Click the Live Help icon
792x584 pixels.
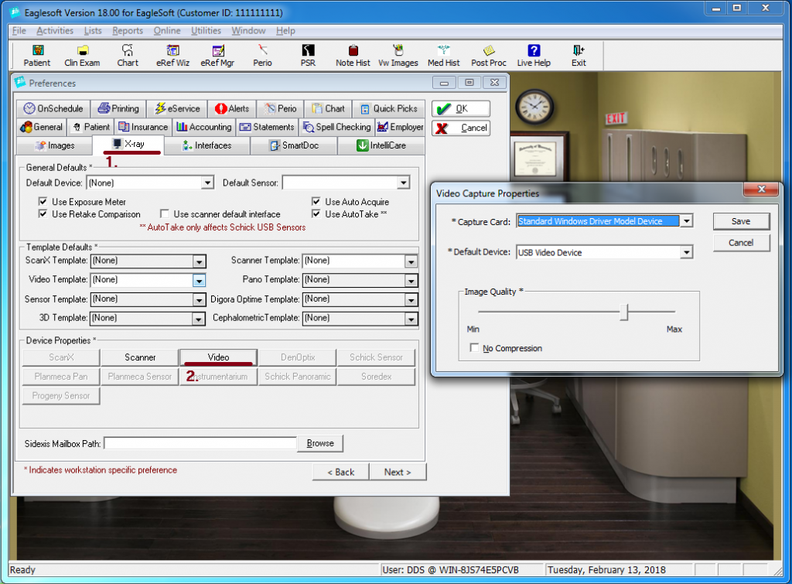[x=534, y=55]
